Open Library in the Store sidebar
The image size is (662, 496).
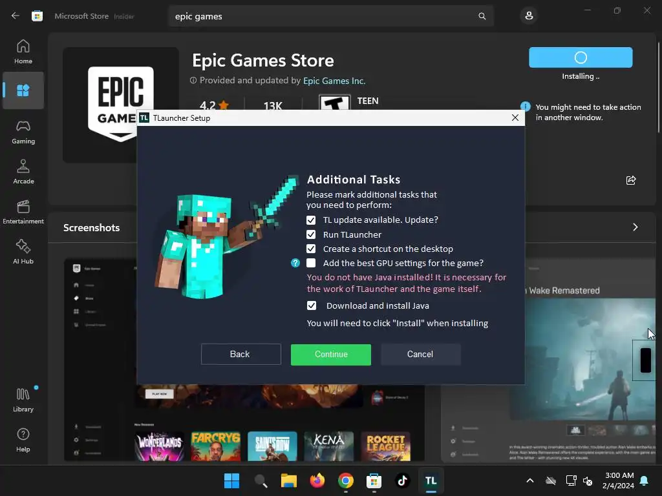pos(23,400)
